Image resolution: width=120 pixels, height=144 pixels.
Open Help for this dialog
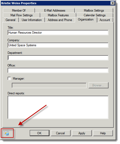pyautogui.click(x=103, y=133)
